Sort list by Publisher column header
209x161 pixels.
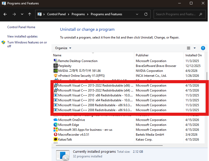point(142,55)
